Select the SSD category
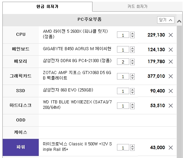Viewport: 185px width, 158px height. [x=21, y=91]
